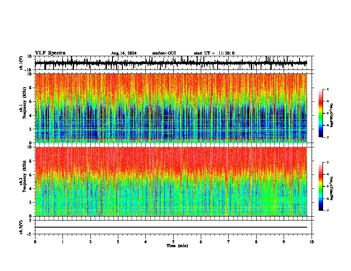Click the ch.1 voltage waveform trace
The image size is (351, 271).
(171, 63)
